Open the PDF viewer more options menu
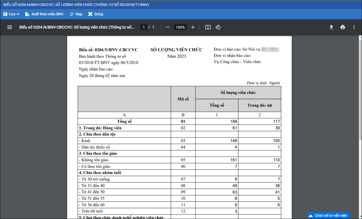This screenshot has width=362, height=219. click(354, 27)
